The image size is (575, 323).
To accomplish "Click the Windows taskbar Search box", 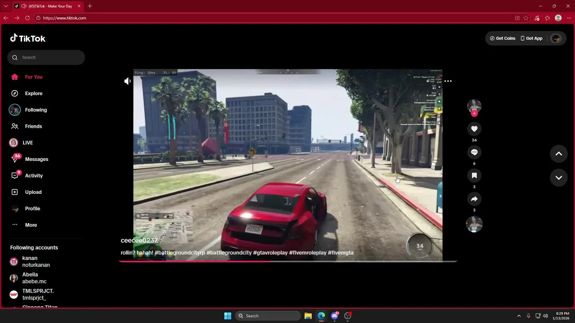I will [x=268, y=316].
